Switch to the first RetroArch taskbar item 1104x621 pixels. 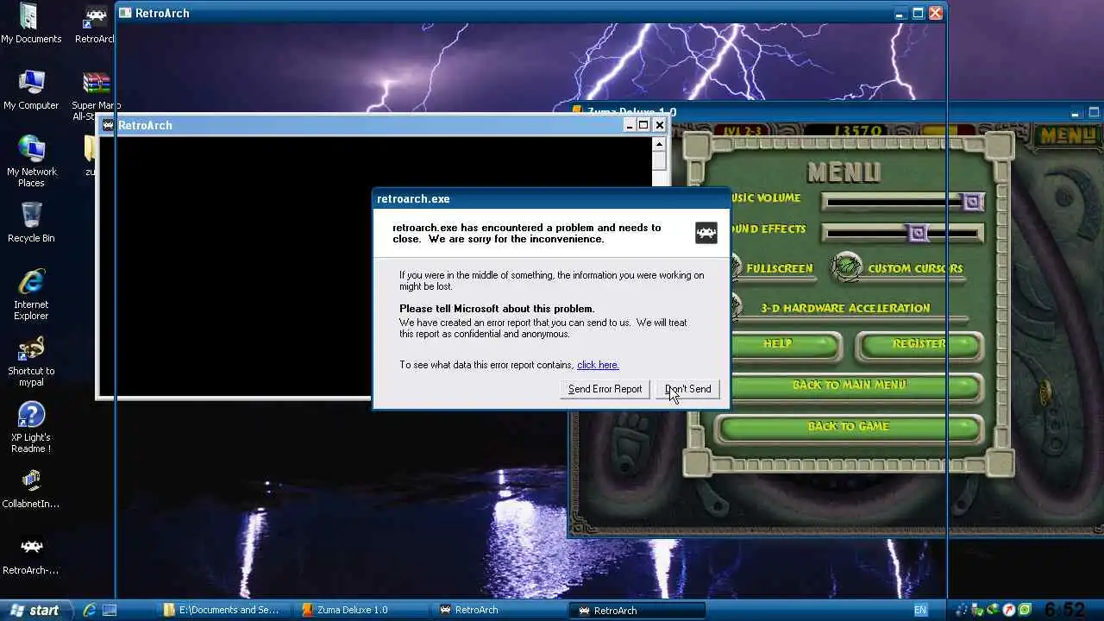500,610
